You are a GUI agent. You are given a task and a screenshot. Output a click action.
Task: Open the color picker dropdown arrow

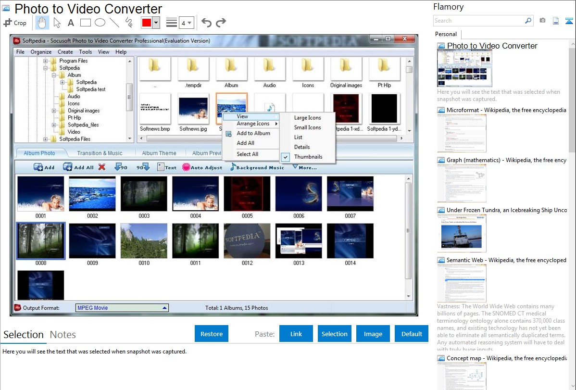(156, 23)
